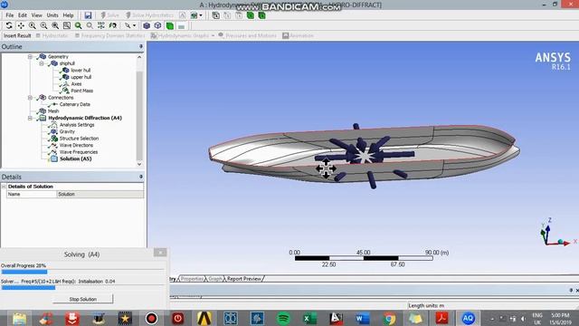
Task: Open the Units menu
Action: click(x=52, y=15)
